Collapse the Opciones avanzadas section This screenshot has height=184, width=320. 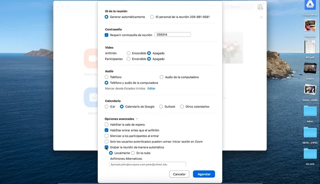130,118
